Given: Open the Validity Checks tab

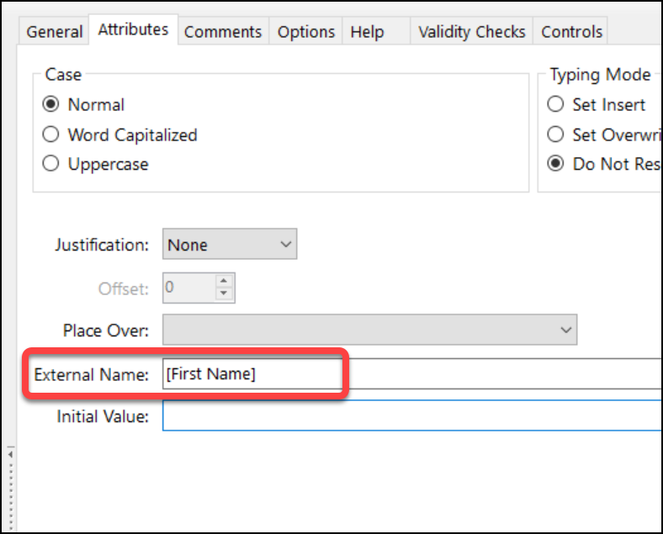Looking at the screenshot, I should [471, 32].
